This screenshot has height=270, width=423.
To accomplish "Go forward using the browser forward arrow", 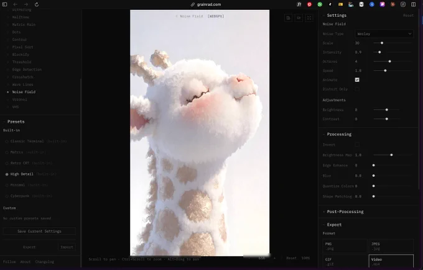I will [26, 4].
